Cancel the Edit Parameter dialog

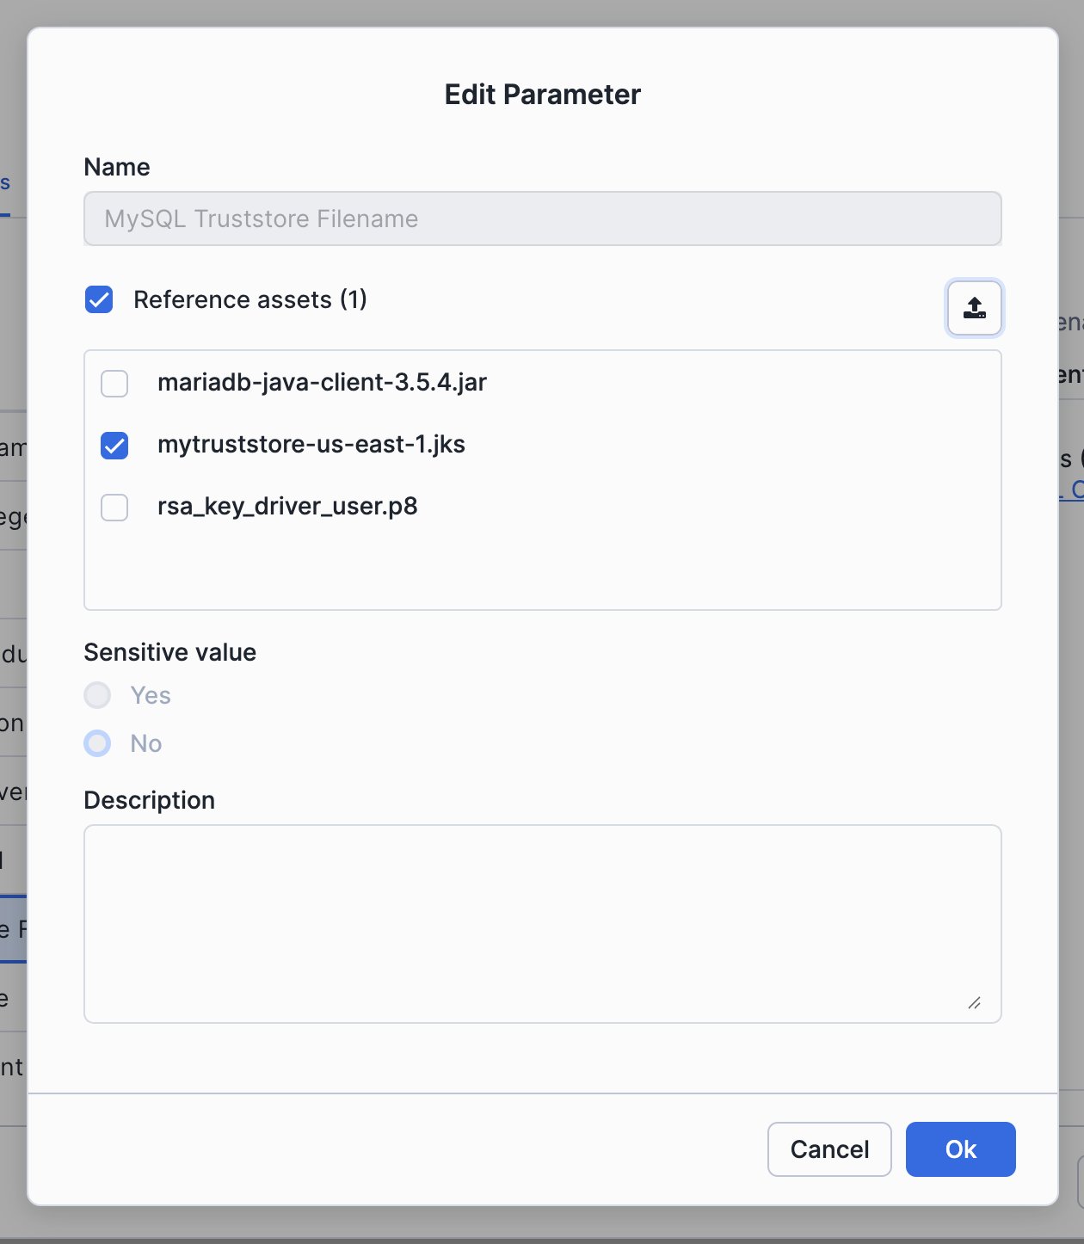828,1149
